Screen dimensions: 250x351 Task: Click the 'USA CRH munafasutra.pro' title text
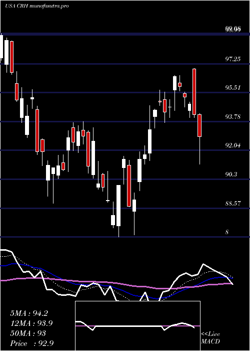[x=37, y=6]
